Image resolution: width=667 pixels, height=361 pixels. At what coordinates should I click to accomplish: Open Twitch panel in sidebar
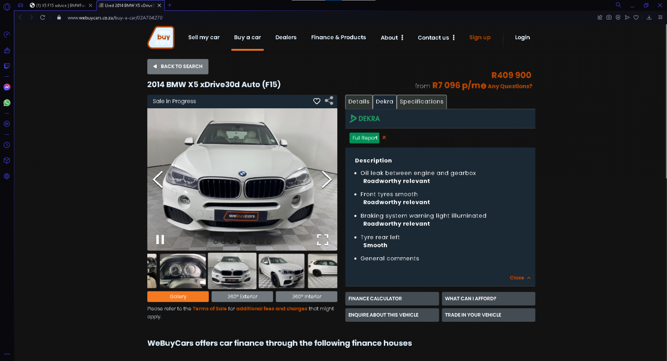(7, 66)
